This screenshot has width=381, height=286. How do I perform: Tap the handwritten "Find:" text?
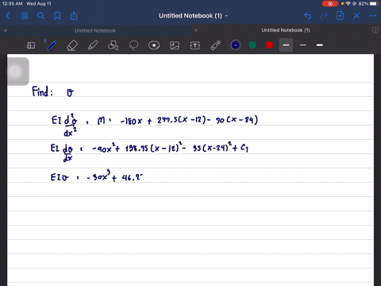coord(42,91)
